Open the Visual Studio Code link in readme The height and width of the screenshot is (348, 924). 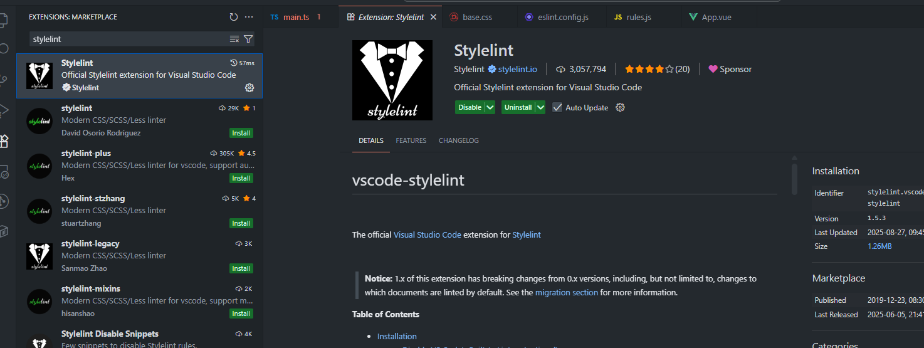click(x=428, y=235)
